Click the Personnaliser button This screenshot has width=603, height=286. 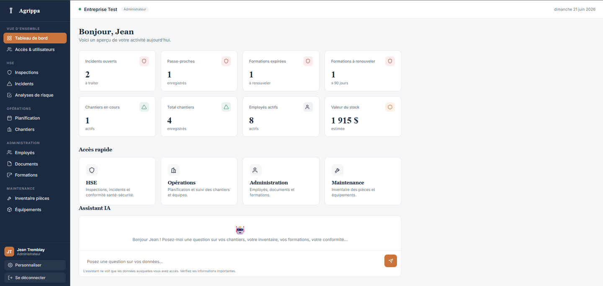(35, 265)
